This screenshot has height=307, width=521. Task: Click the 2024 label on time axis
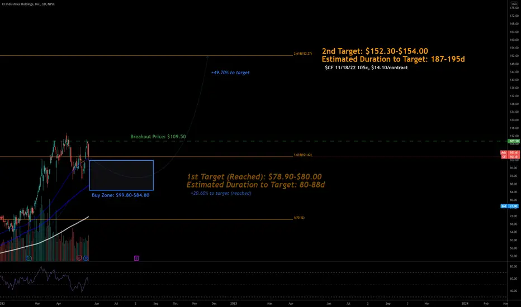pyautogui.click(x=465, y=303)
